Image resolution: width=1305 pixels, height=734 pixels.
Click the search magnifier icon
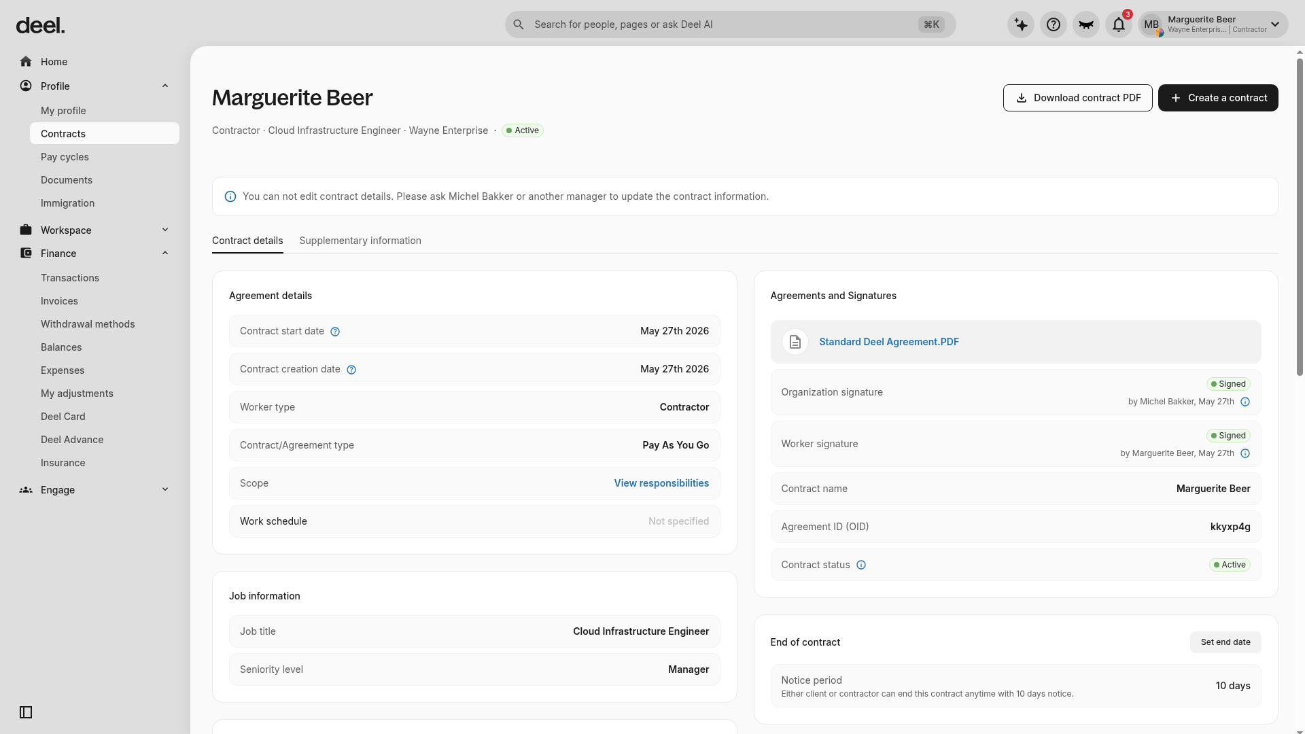click(519, 24)
